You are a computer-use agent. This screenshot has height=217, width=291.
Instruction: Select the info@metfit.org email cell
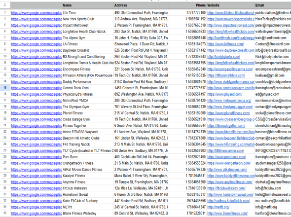(x=273, y=207)
